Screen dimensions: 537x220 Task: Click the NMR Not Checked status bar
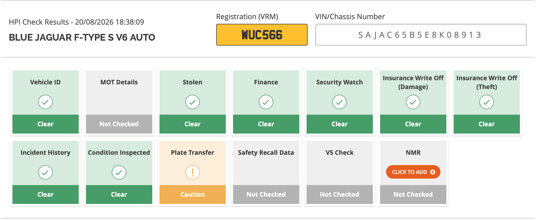tap(413, 194)
